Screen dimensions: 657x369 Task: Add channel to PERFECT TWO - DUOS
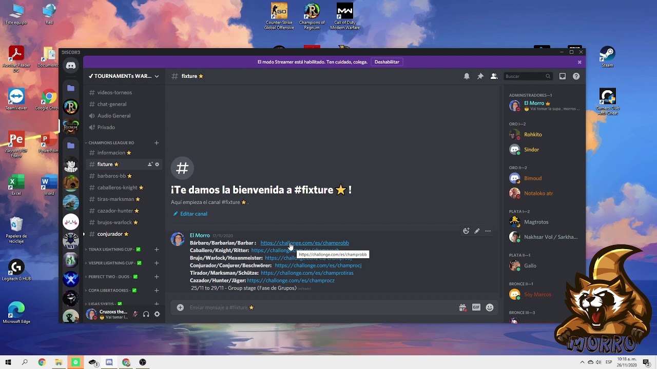[157, 277]
